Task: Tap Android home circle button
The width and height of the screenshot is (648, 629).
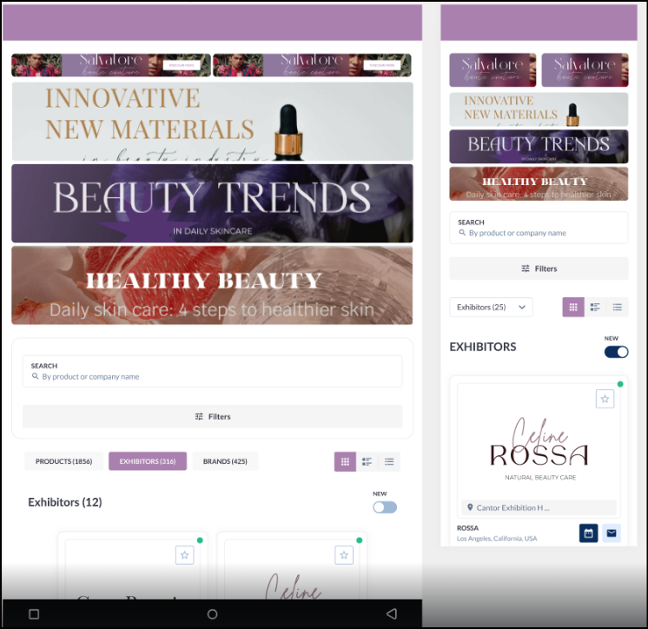Action: [x=213, y=614]
